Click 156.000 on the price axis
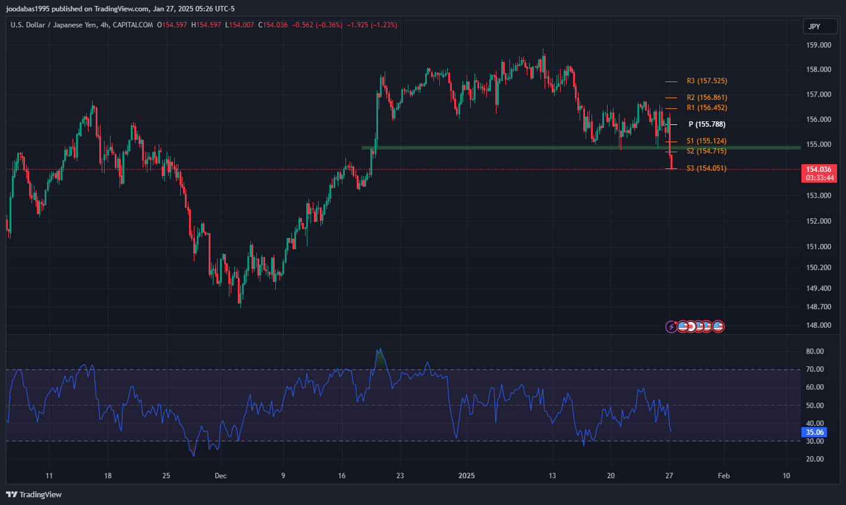This screenshot has height=505, width=846. [819, 120]
